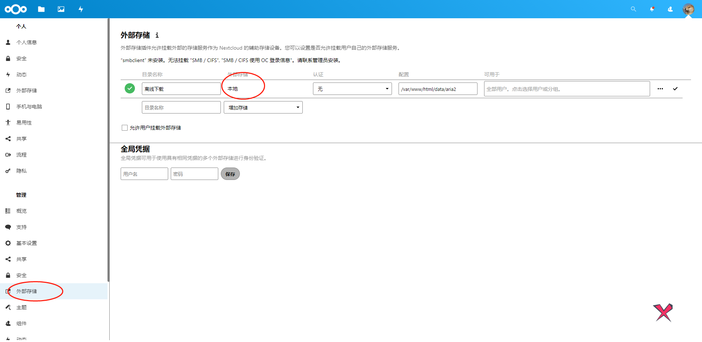
Task: Open 个人信息 in personal settings
Action: pos(54,42)
